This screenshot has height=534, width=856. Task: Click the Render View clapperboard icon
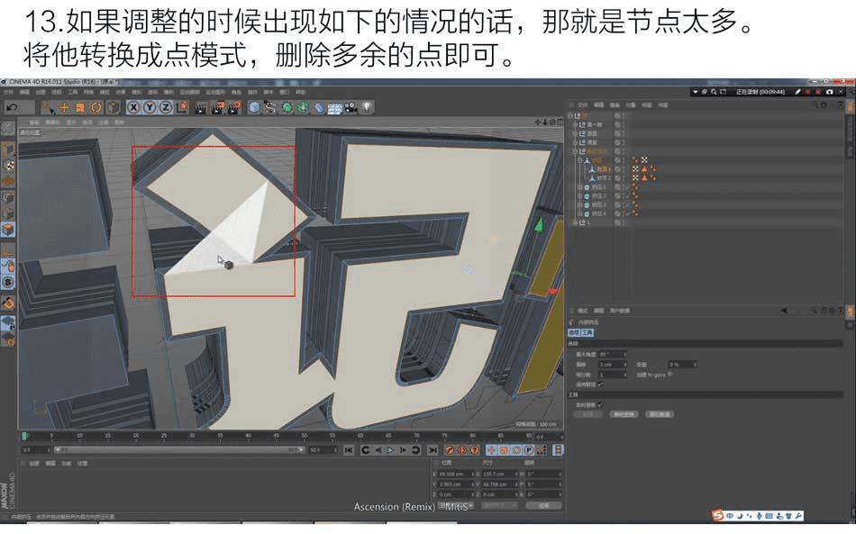201,107
